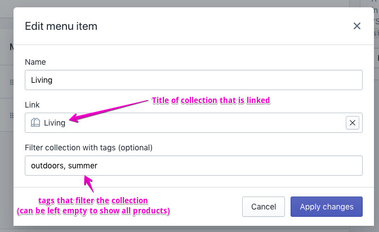Close the Edit menu item dialog
Viewport: 379px width, 232px height.
click(357, 26)
